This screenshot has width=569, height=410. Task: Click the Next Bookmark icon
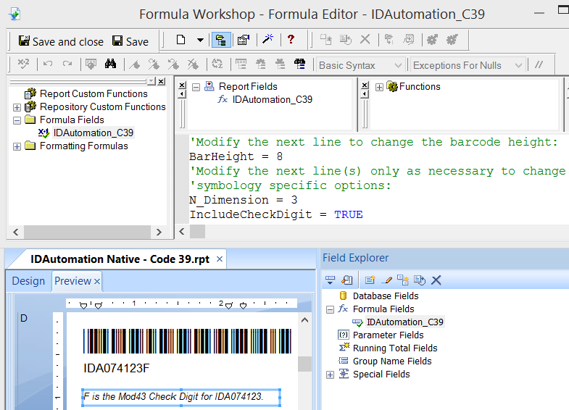point(154,64)
